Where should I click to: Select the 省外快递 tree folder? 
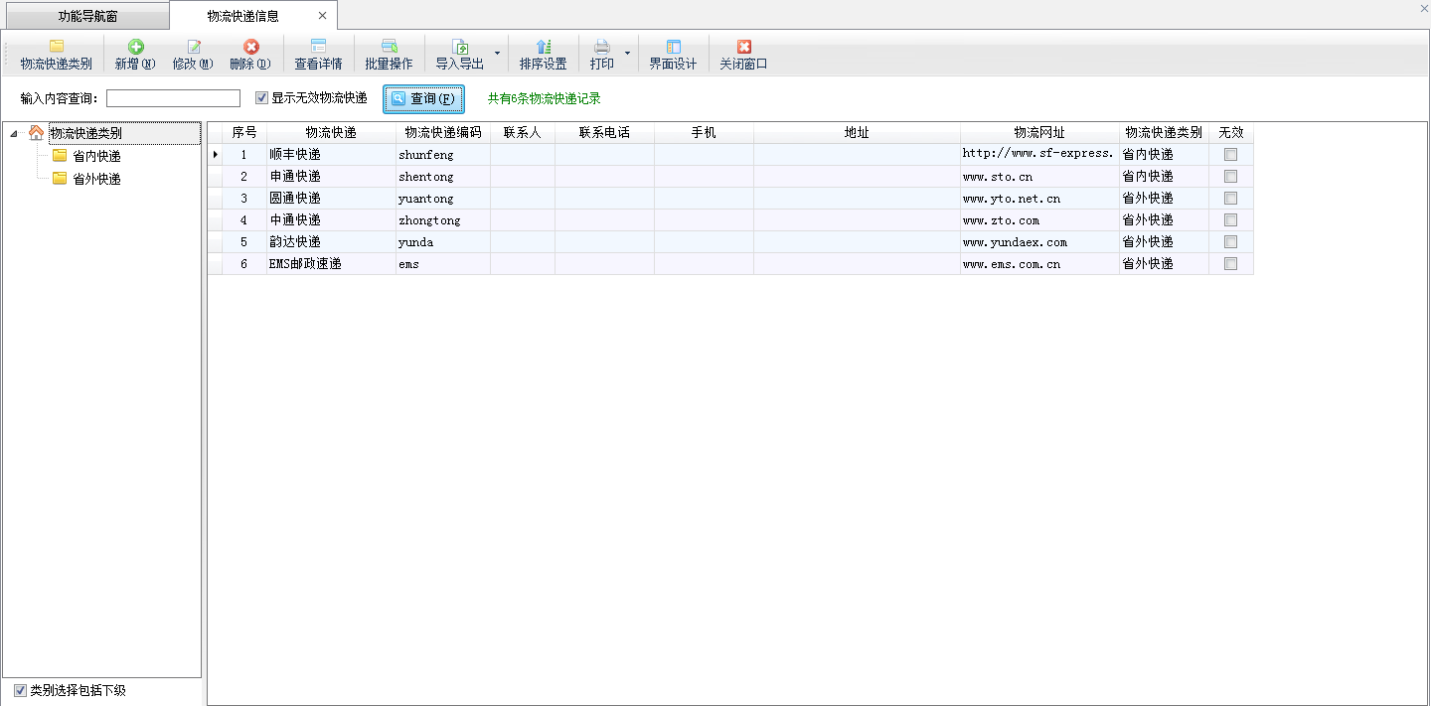[x=96, y=179]
